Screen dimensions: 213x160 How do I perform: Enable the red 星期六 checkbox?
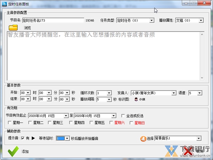[111, 123]
